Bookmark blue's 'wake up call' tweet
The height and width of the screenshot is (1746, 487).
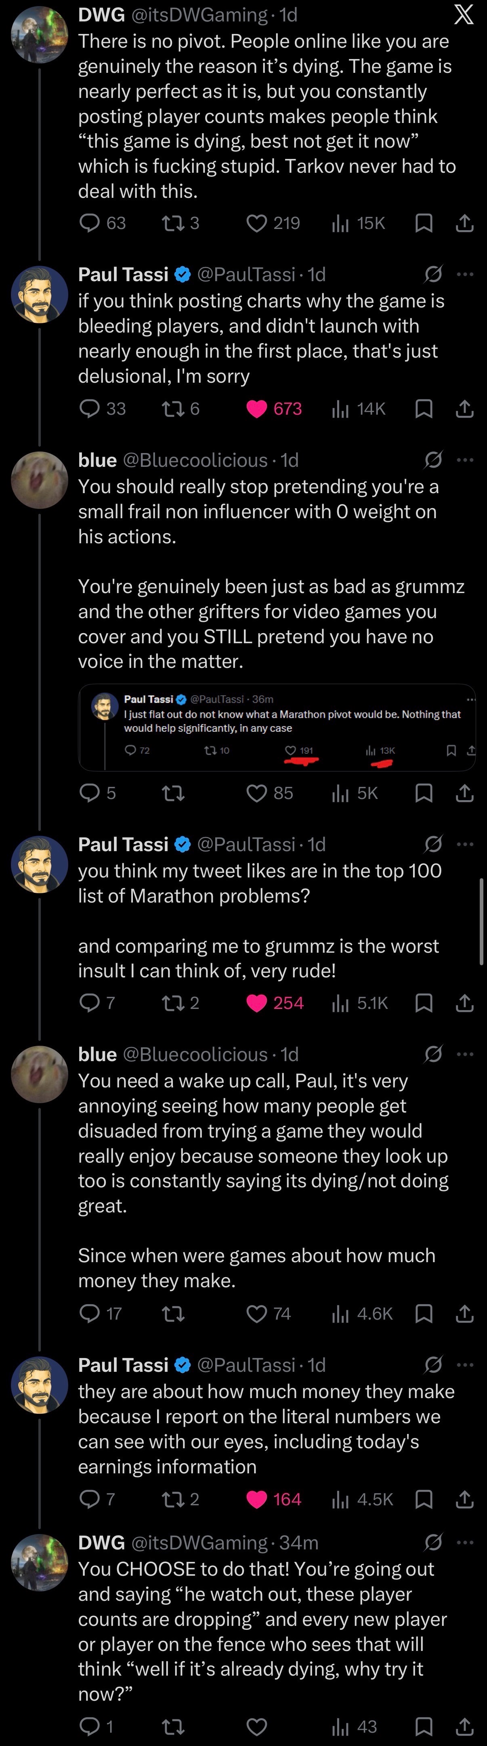pos(424,1314)
